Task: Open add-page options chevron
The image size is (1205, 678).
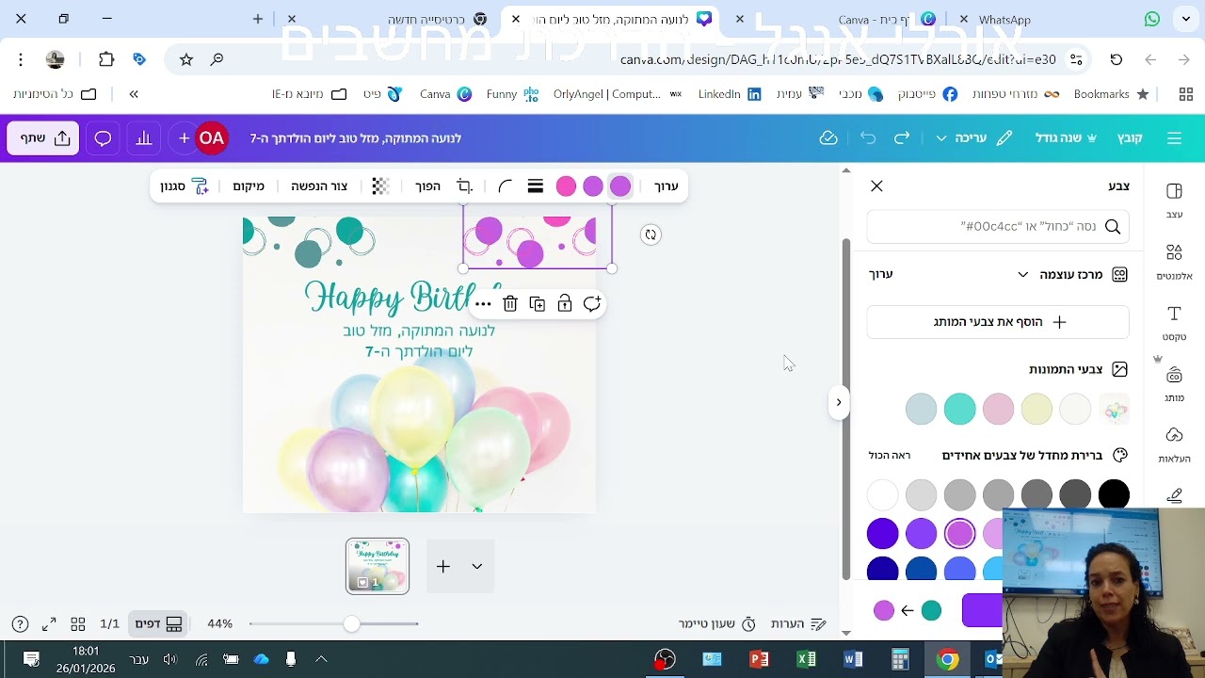Action: 477,566
